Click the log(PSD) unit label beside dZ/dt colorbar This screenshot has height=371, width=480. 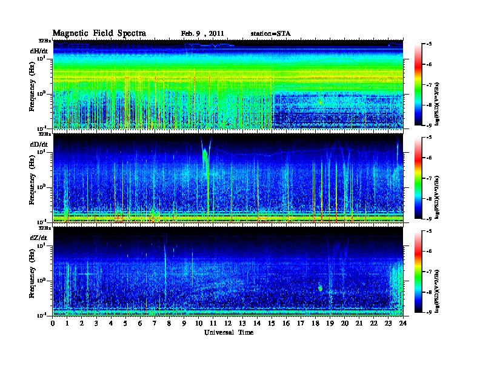pos(437,291)
